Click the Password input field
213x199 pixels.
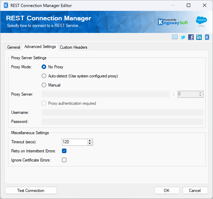(x=122, y=122)
